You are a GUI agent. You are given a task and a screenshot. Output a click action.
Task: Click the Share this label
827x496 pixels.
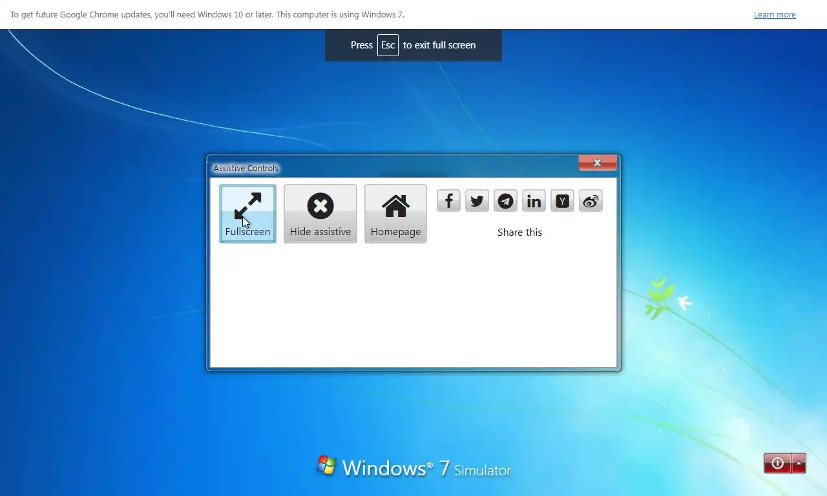pos(519,232)
